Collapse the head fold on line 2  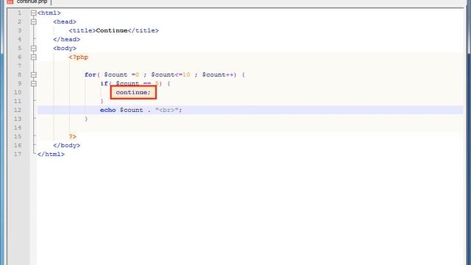coord(34,21)
